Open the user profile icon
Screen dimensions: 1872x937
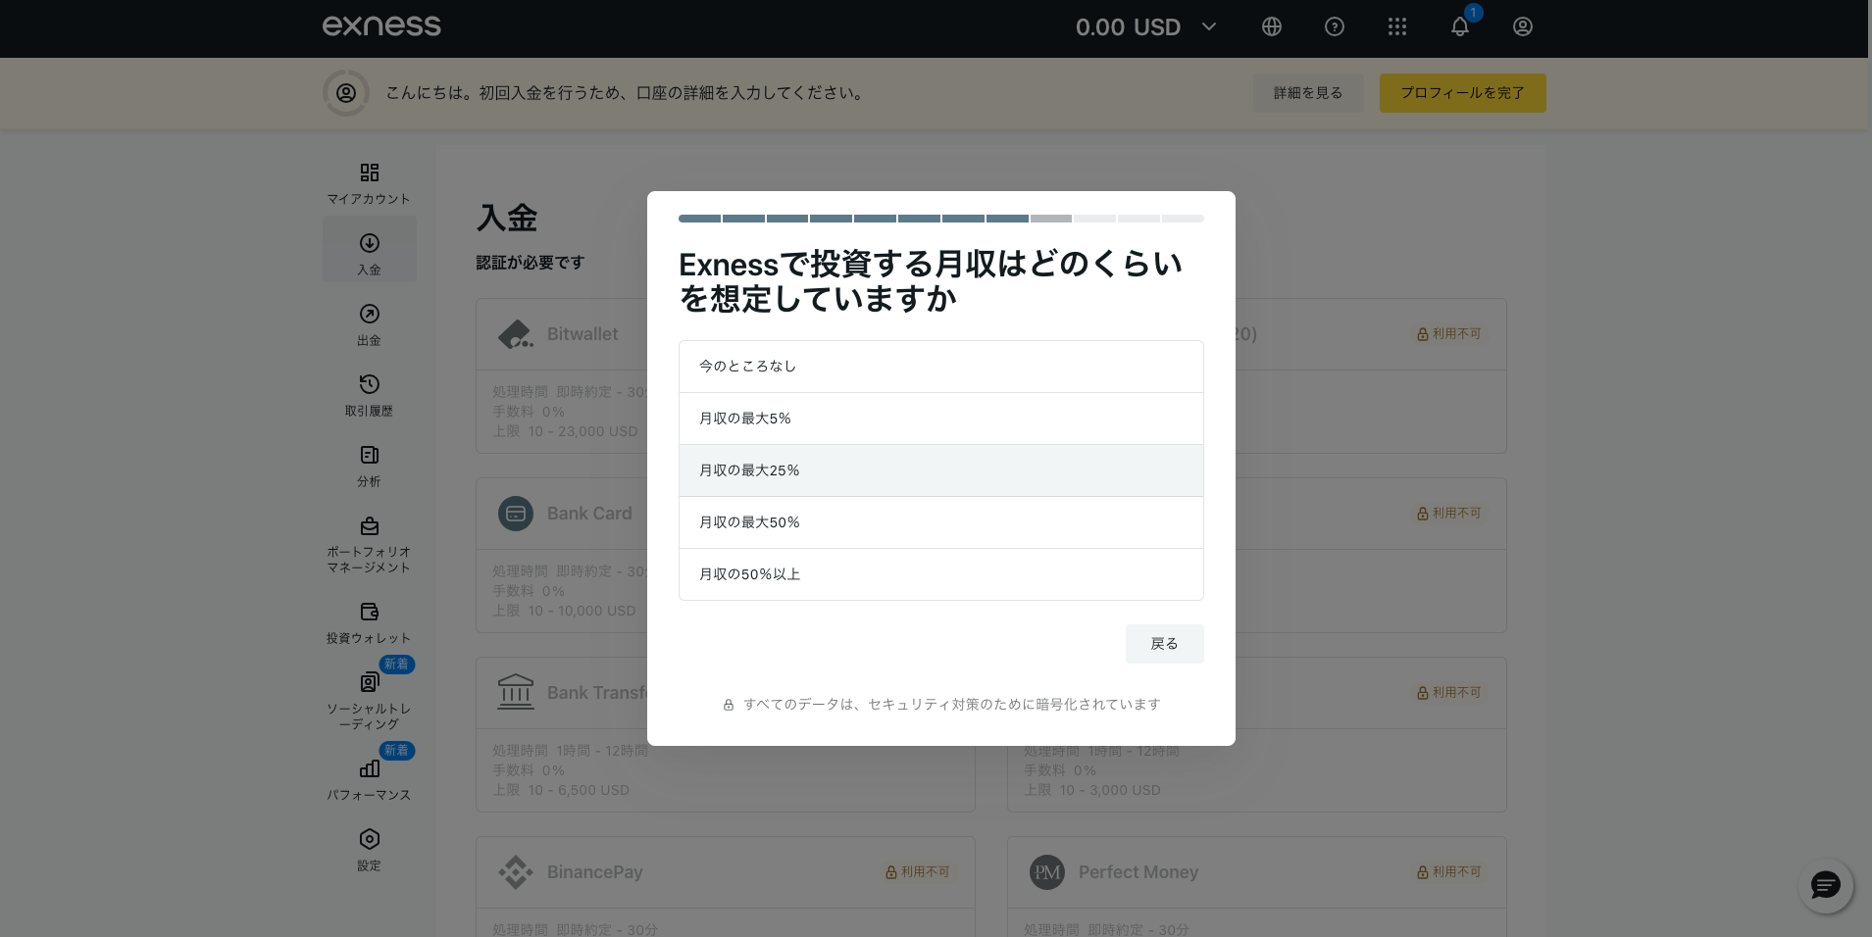[x=1522, y=27]
